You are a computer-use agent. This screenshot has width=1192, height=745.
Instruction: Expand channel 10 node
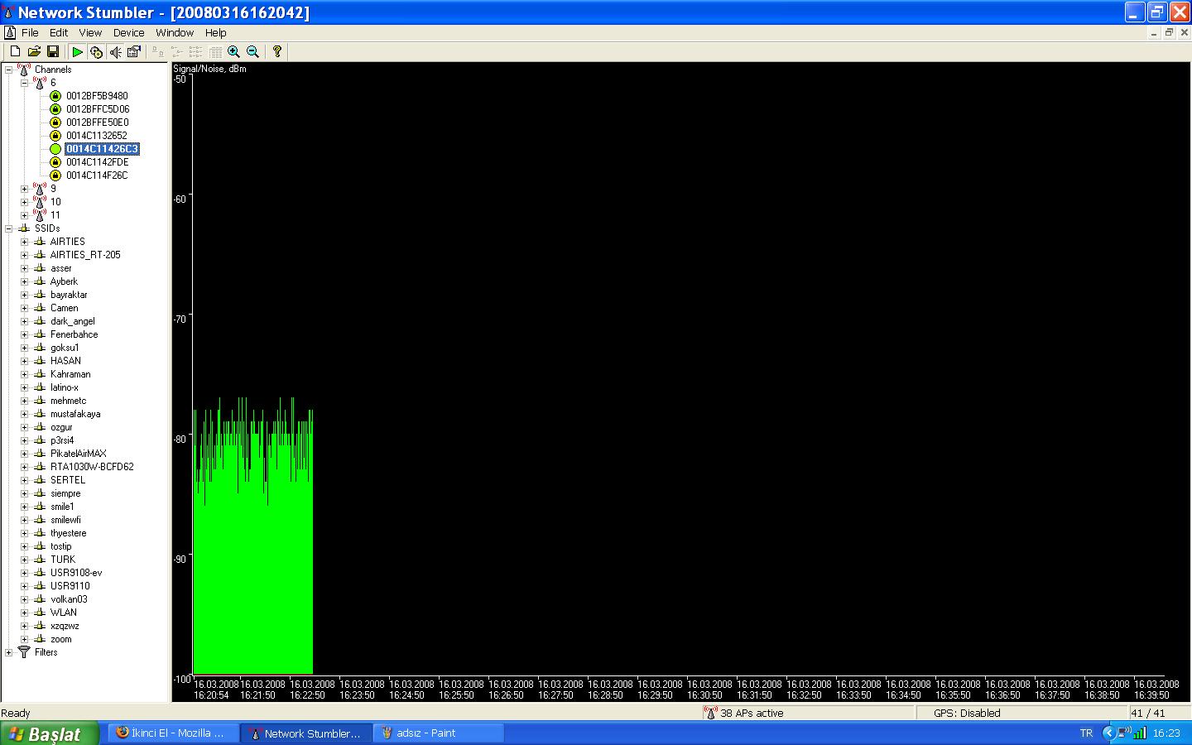pos(24,202)
